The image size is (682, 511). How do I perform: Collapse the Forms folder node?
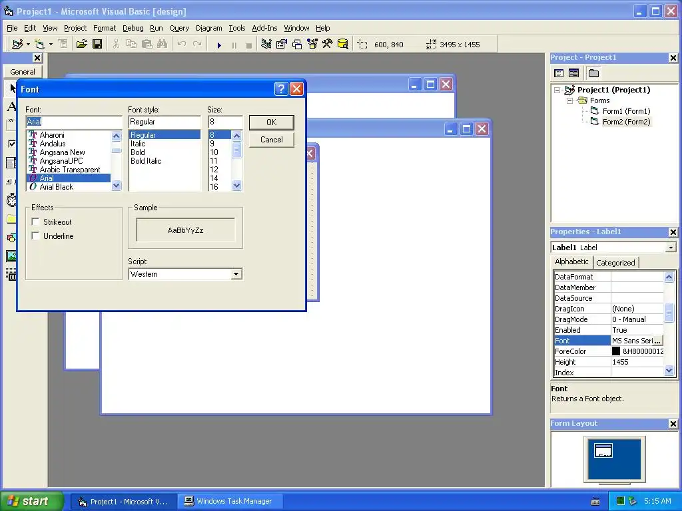pos(570,100)
